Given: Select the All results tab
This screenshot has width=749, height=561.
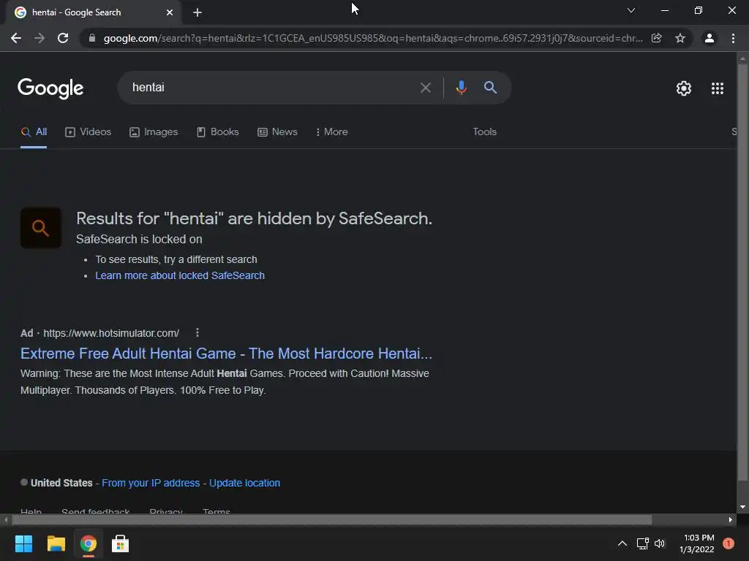Looking at the screenshot, I should (34, 132).
